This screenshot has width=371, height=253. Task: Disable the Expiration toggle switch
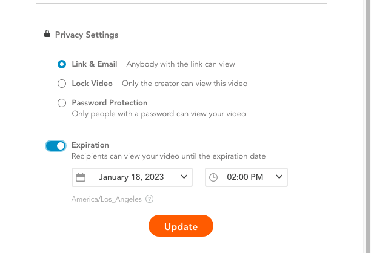coord(56,146)
